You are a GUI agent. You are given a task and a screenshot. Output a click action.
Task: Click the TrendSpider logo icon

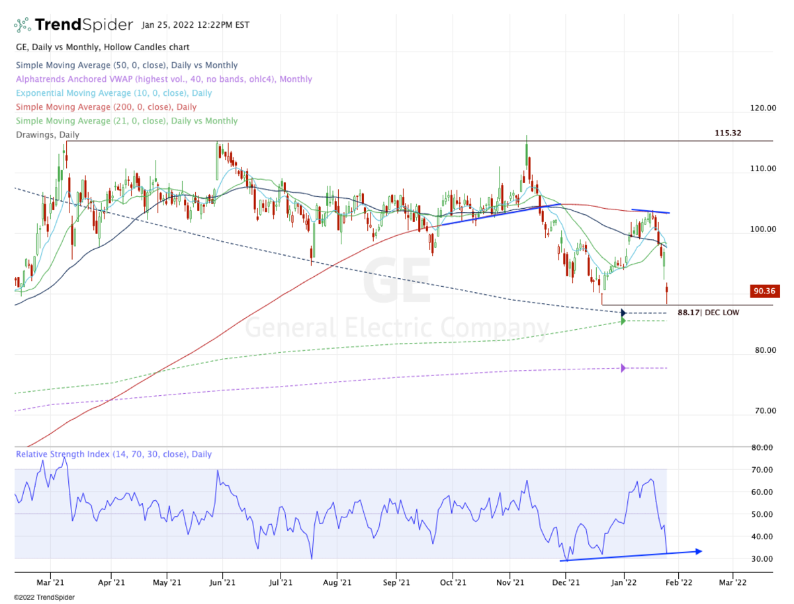click(23, 26)
